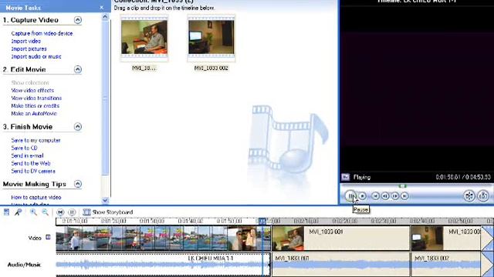Rewind the timeline to the start
This screenshot has width=494, height=277.
tap(60, 212)
